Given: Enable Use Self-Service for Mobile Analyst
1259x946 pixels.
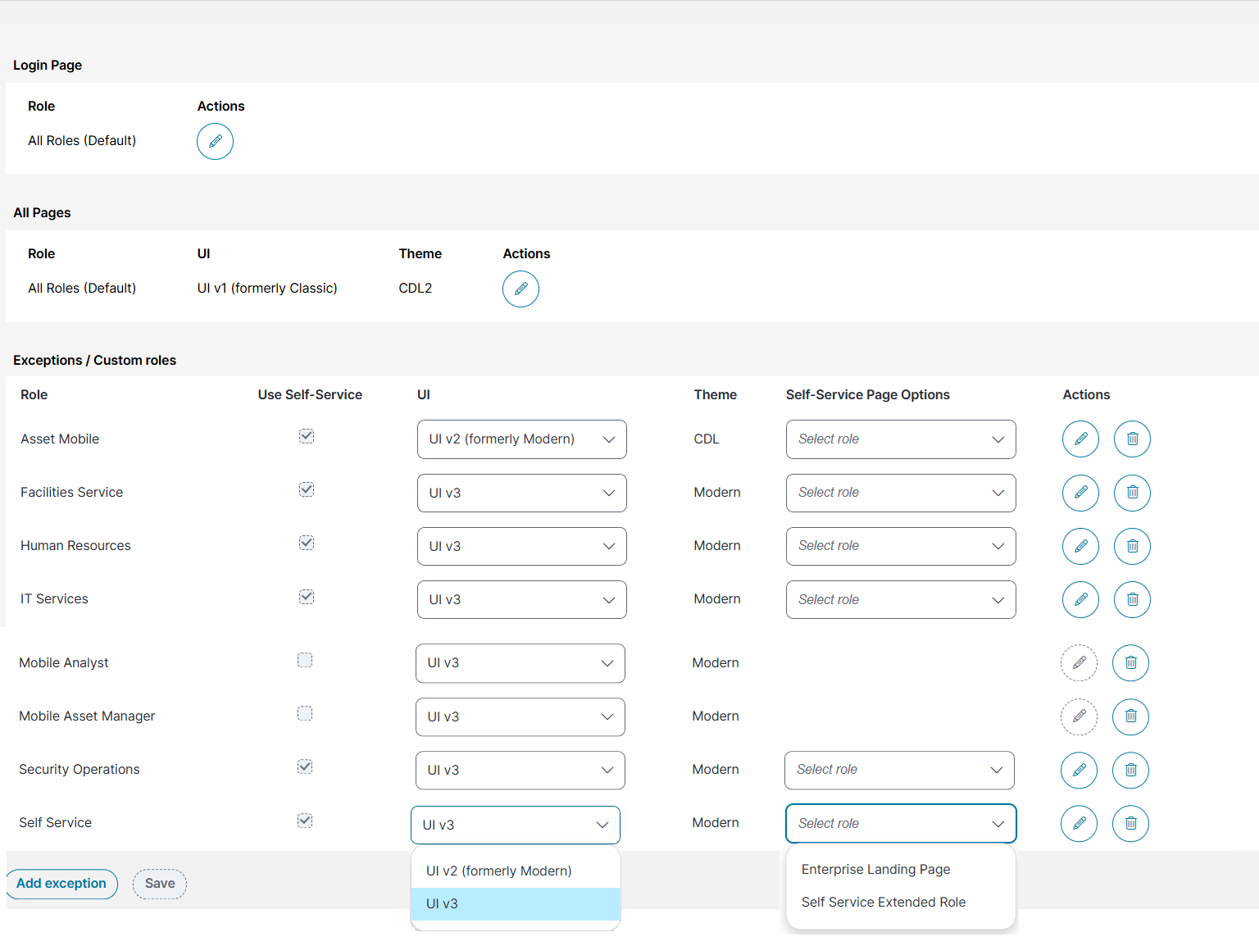Looking at the screenshot, I should tap(305, 660).
